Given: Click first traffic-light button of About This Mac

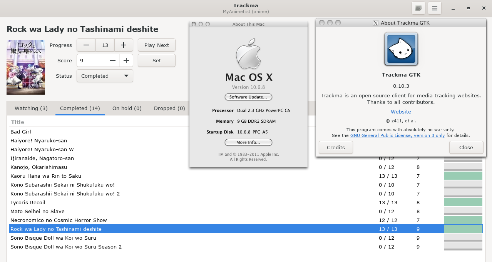Looking at the screenshot, I should (x=194, y=24).
